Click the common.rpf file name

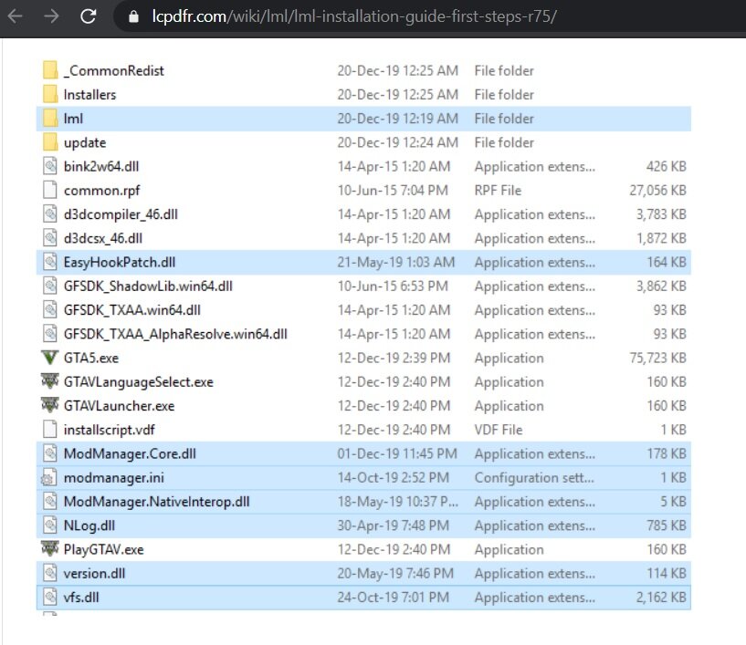tap(102, 191)
